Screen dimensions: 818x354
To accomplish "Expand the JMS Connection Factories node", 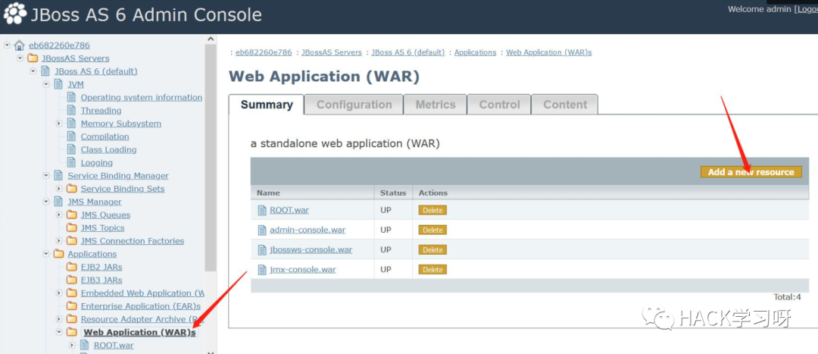I will [59, 241].
